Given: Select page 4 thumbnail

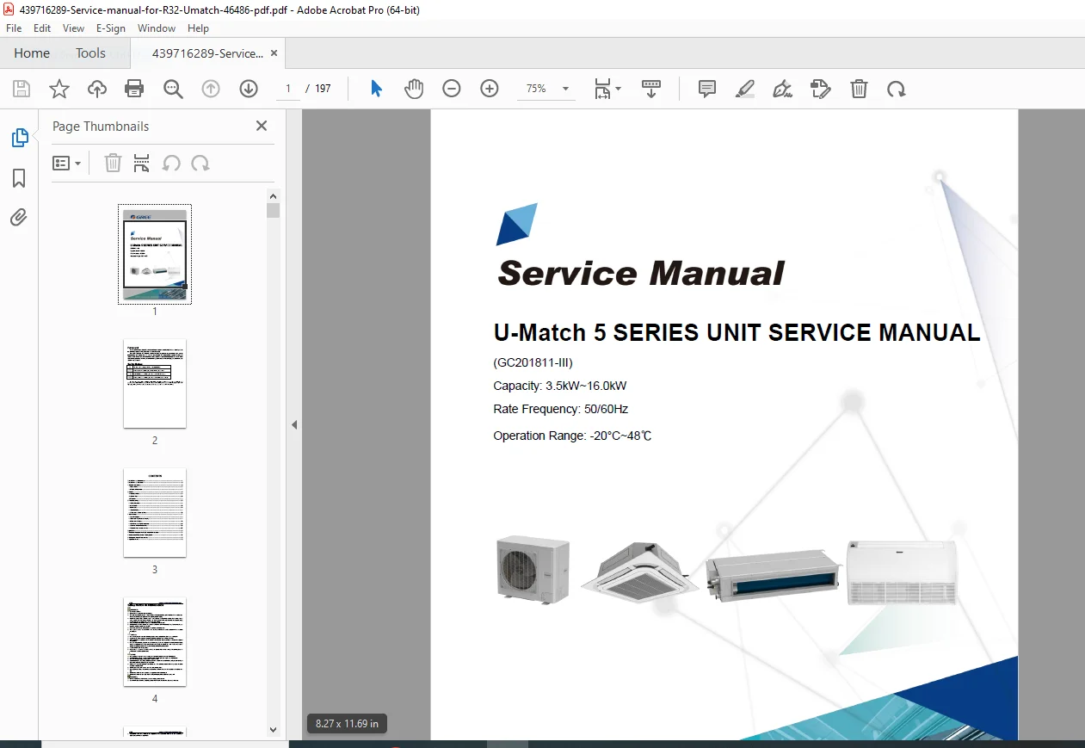Looking at the screenshot, I should (x=155, y=641).
